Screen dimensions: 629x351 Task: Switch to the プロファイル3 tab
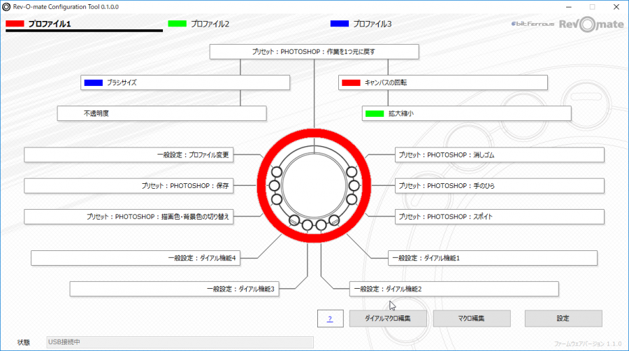click(x=372, y=24)
